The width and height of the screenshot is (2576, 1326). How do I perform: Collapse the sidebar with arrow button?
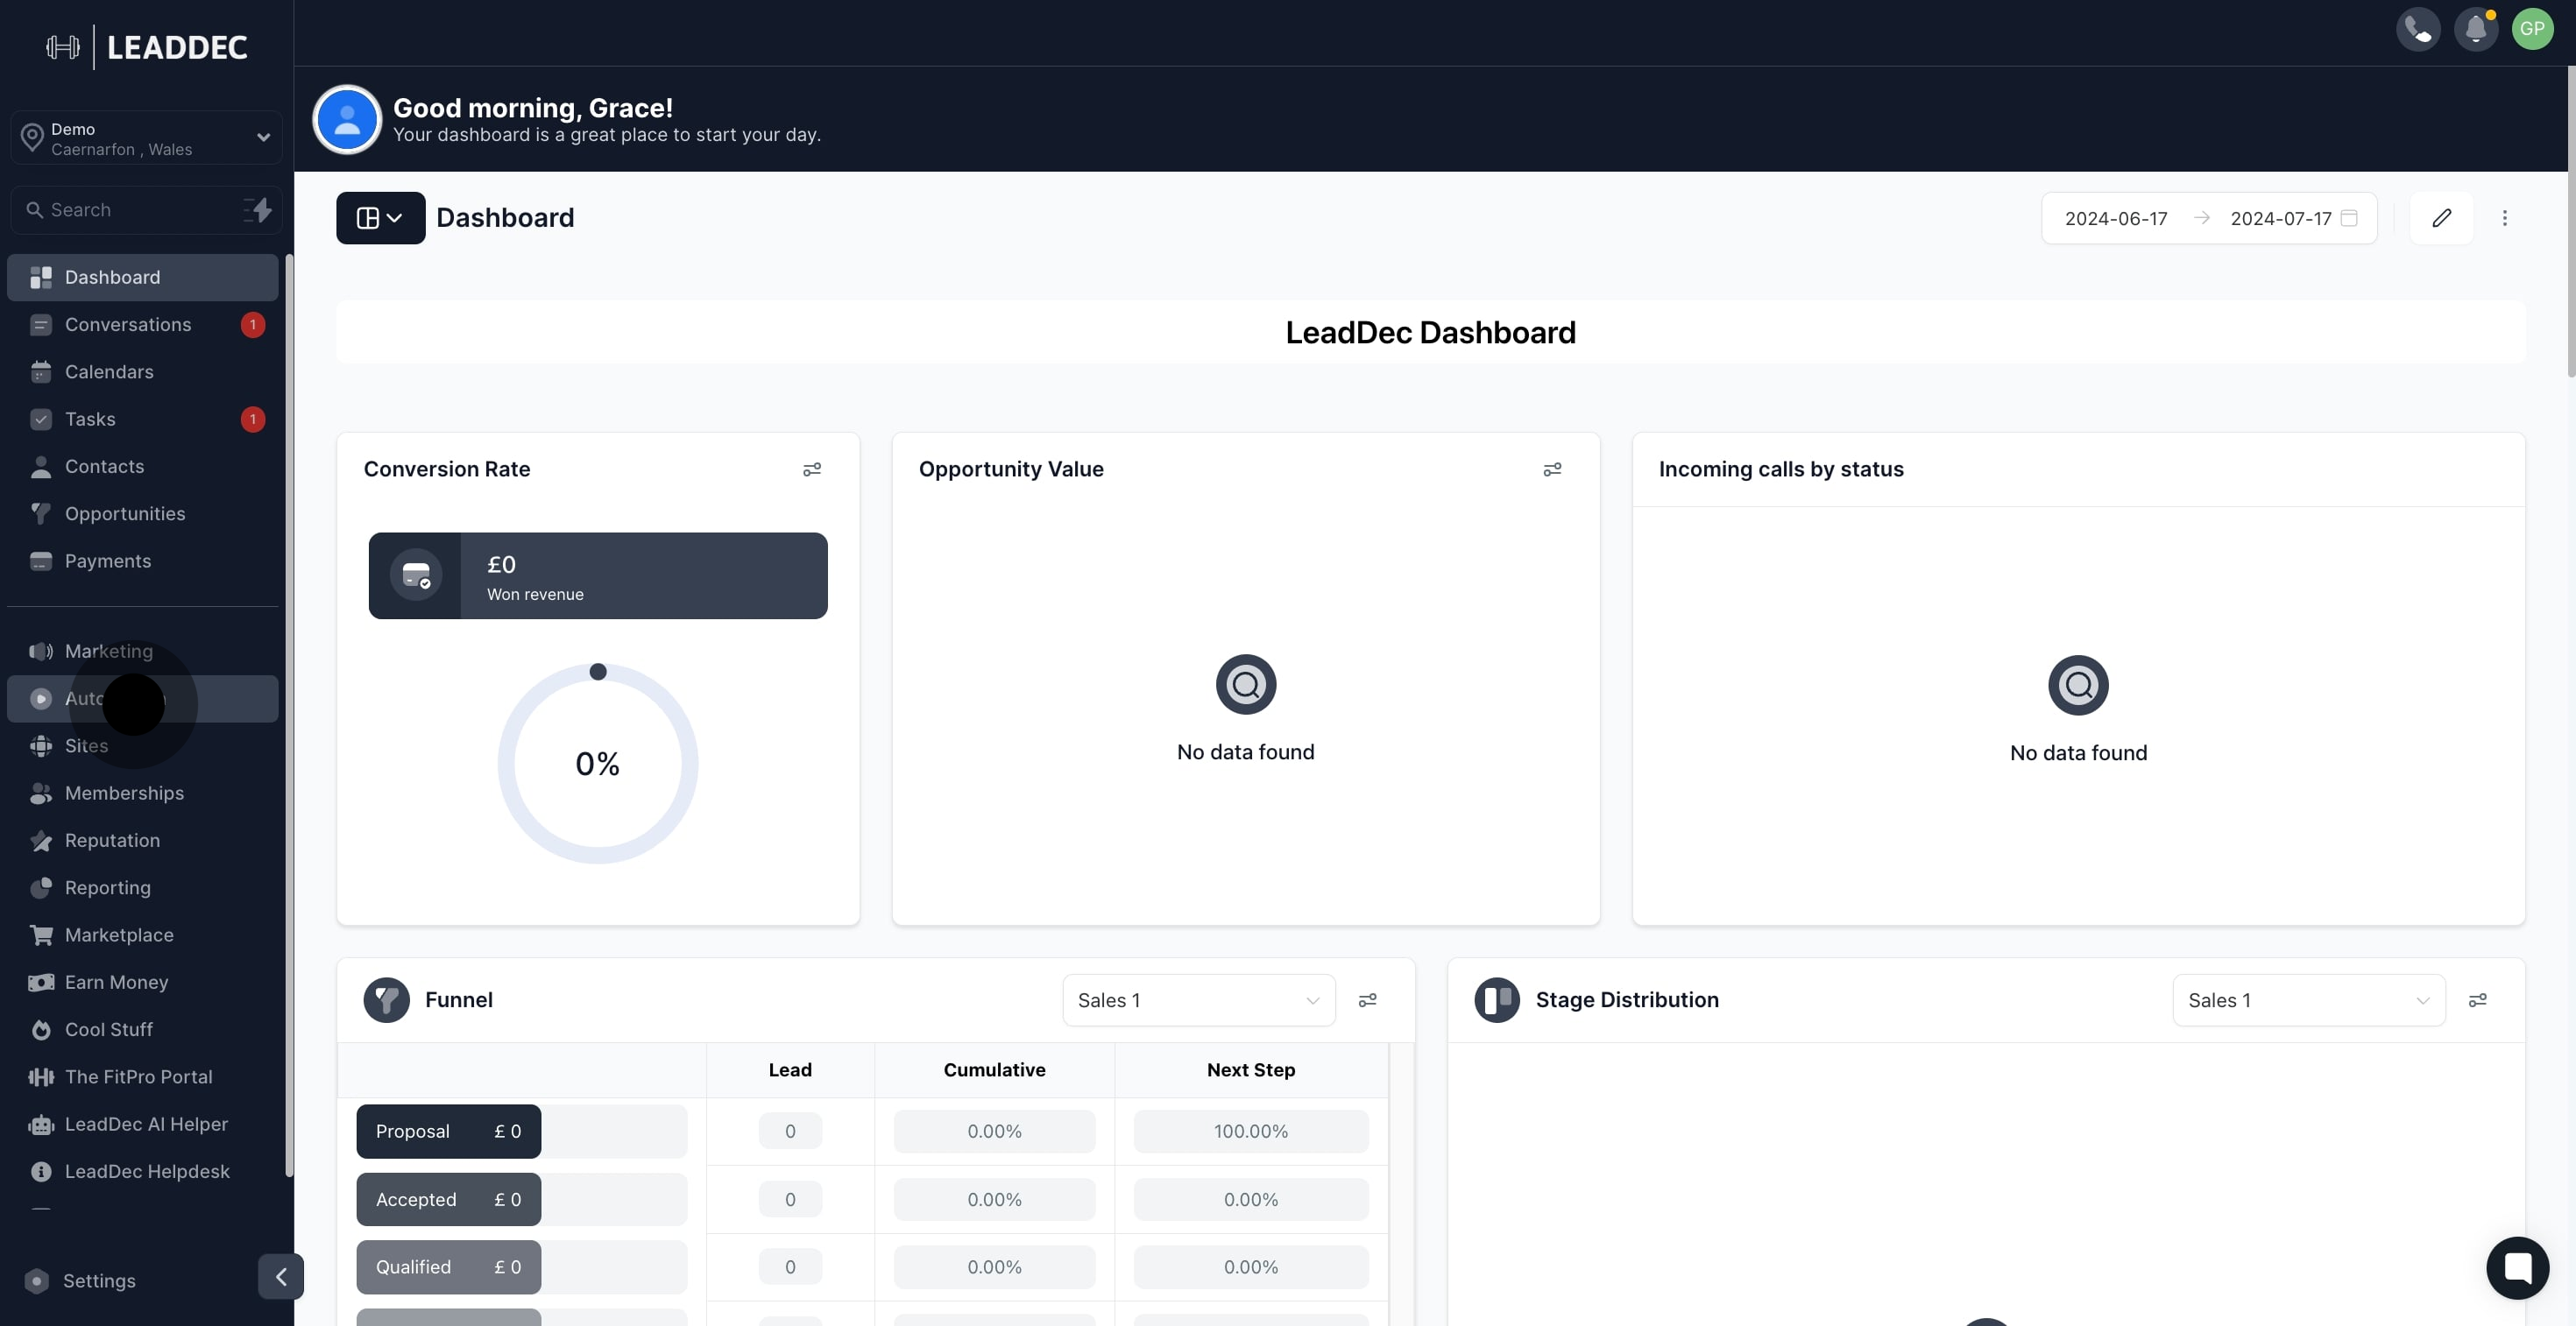pos(281,1276)
